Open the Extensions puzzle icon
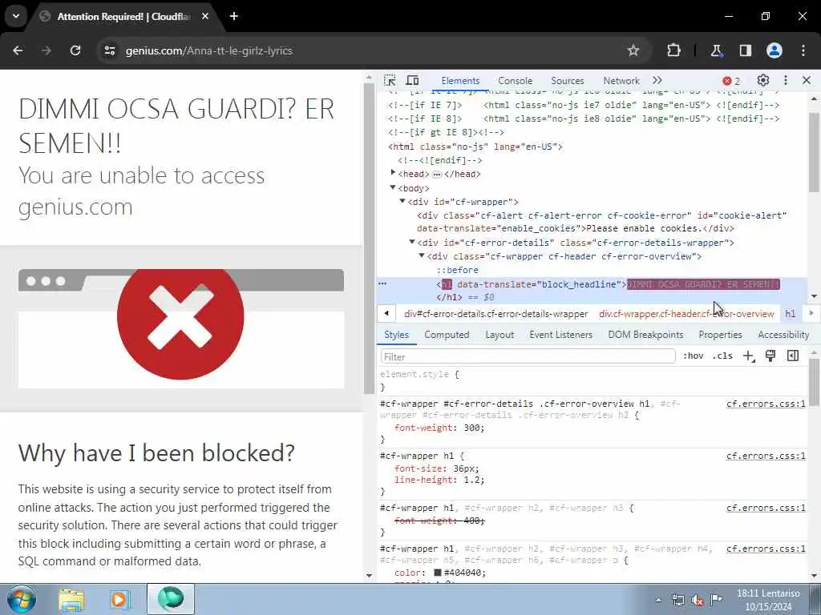The width and height of the screenshot is (821, 615). pos(673,50)
